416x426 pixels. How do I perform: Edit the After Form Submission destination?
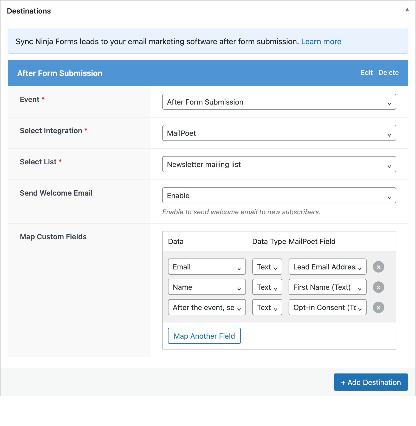coord(367,73)
